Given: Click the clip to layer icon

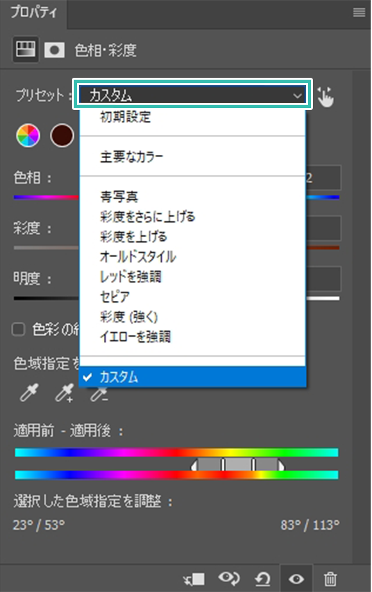Looking at the screenshot, I should point(194,579).
